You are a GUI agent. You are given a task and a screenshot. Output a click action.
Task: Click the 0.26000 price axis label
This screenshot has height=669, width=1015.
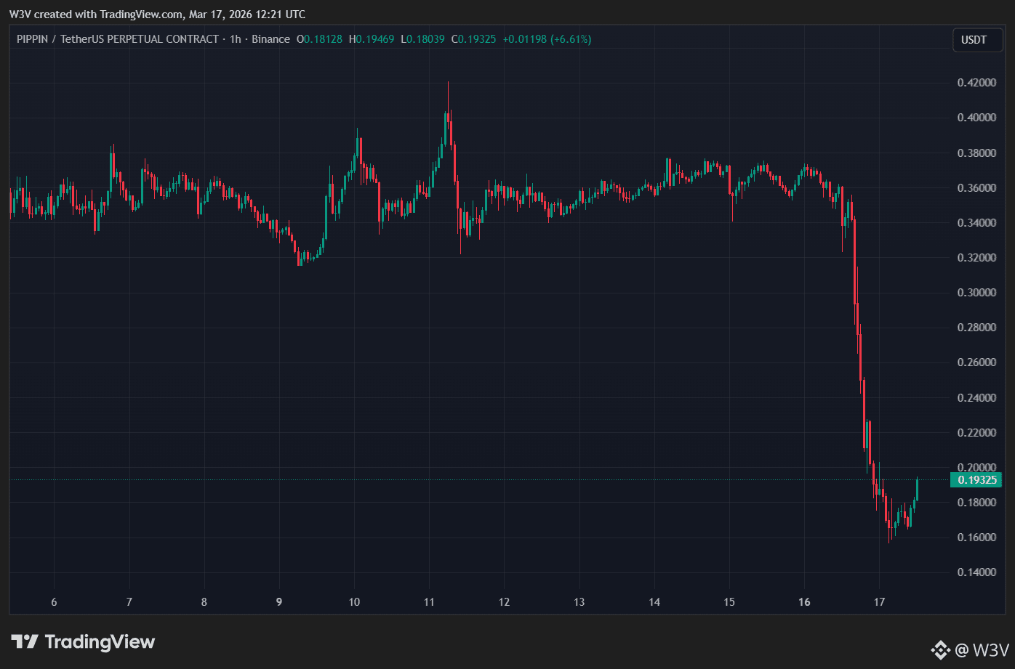click(x=976, y=362)
